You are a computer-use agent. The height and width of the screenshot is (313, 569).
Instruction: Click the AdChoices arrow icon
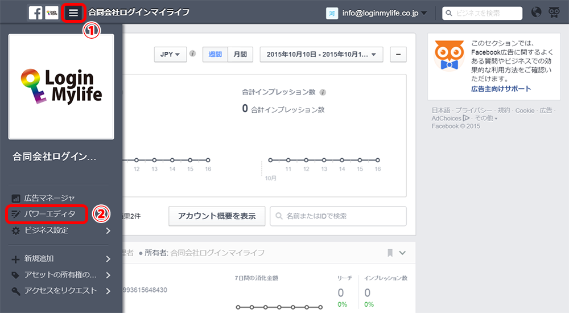(467, 118)
